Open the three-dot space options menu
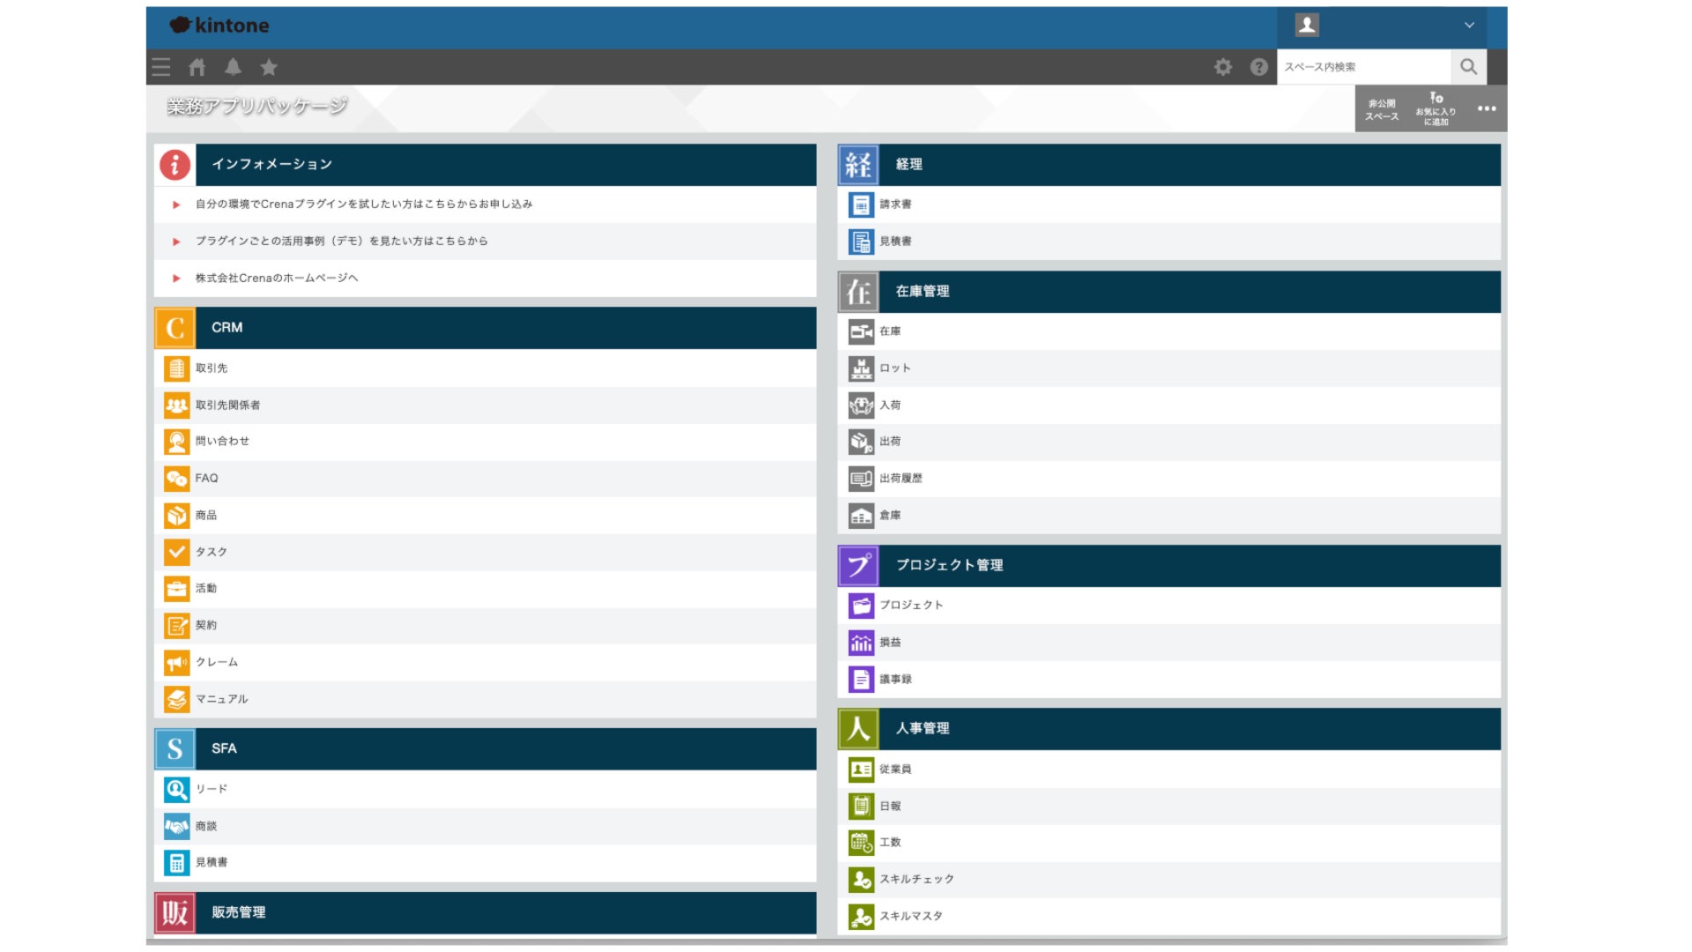Viewport: 1692px width, 952px height. (x=1487, y=109)
